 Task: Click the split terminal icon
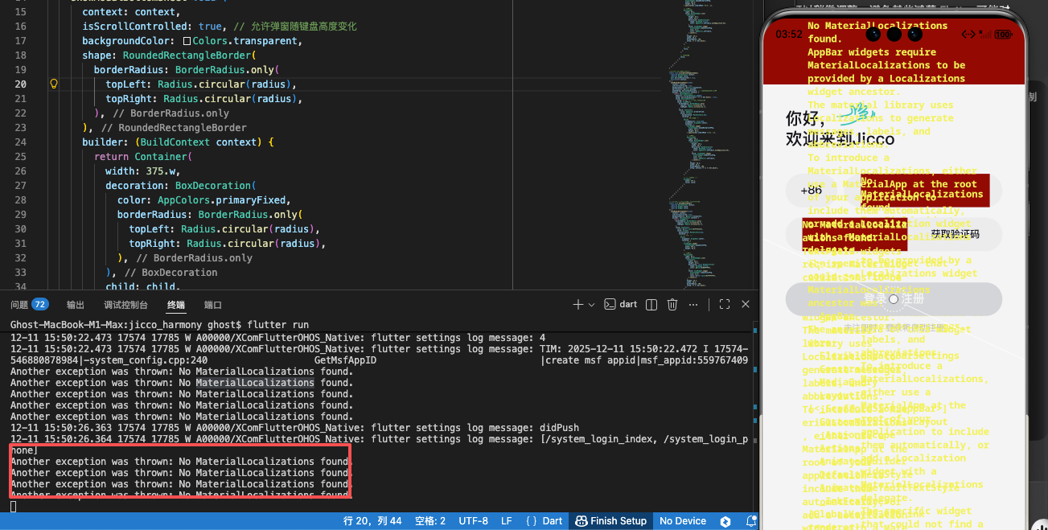pos(651,305)
